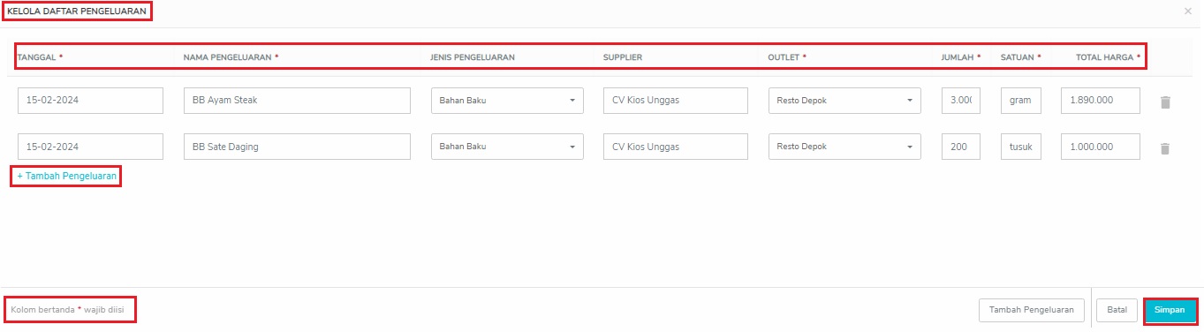Open Jenis Pengeluaran dropdown for BB Sate Daging

point(507,147)
